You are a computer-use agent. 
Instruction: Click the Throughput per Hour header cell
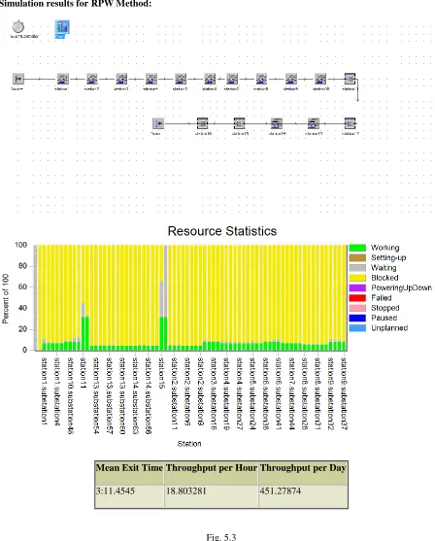coord(212,473)
